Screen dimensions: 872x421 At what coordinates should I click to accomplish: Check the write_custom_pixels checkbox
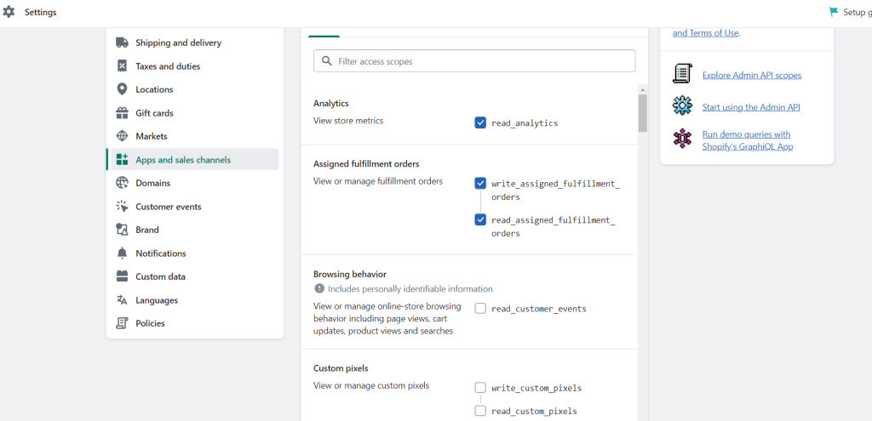[x=480, y=388]
